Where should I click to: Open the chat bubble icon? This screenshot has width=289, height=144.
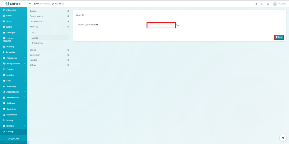[x=283, y=138]
